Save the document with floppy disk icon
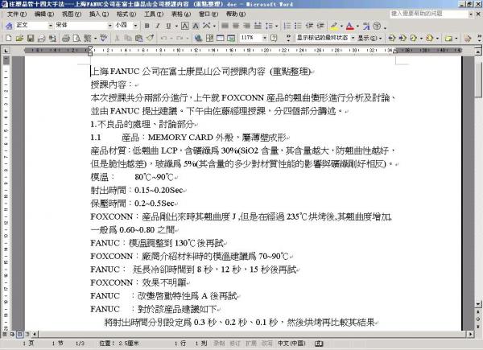Image resolution: width=483 pixels, height=350 pixels. pyautogui.click(x=31, y=38)
